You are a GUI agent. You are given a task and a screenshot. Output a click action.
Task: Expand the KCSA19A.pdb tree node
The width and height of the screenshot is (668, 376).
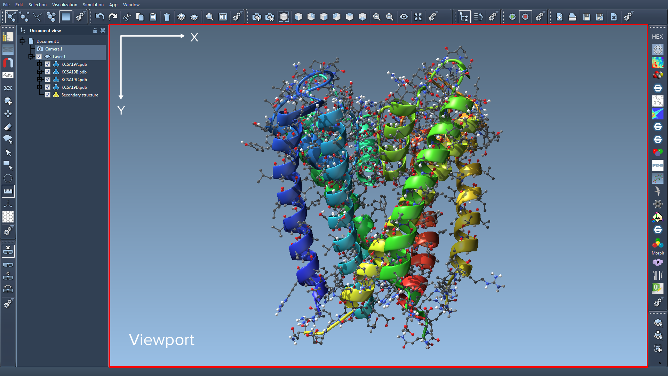[40, 64]
